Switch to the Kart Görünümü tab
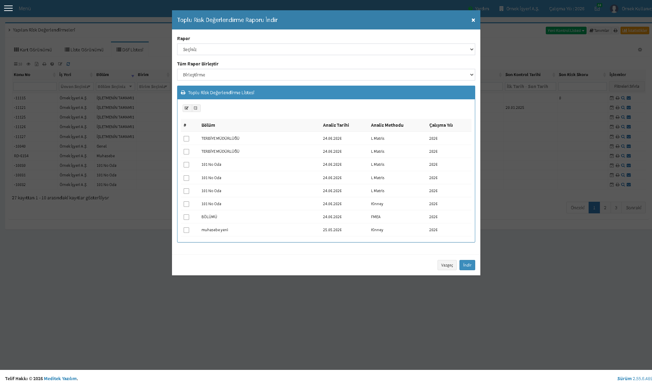Viewport: 652px width, 387px height. click(33, 50)
